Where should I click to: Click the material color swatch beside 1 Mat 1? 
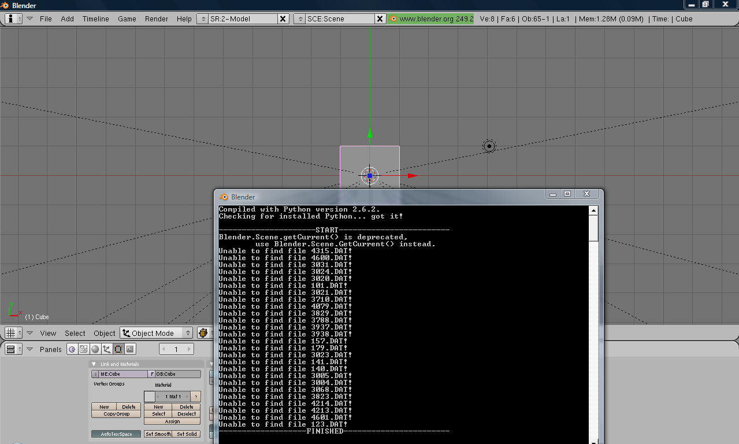coord(149,395)
